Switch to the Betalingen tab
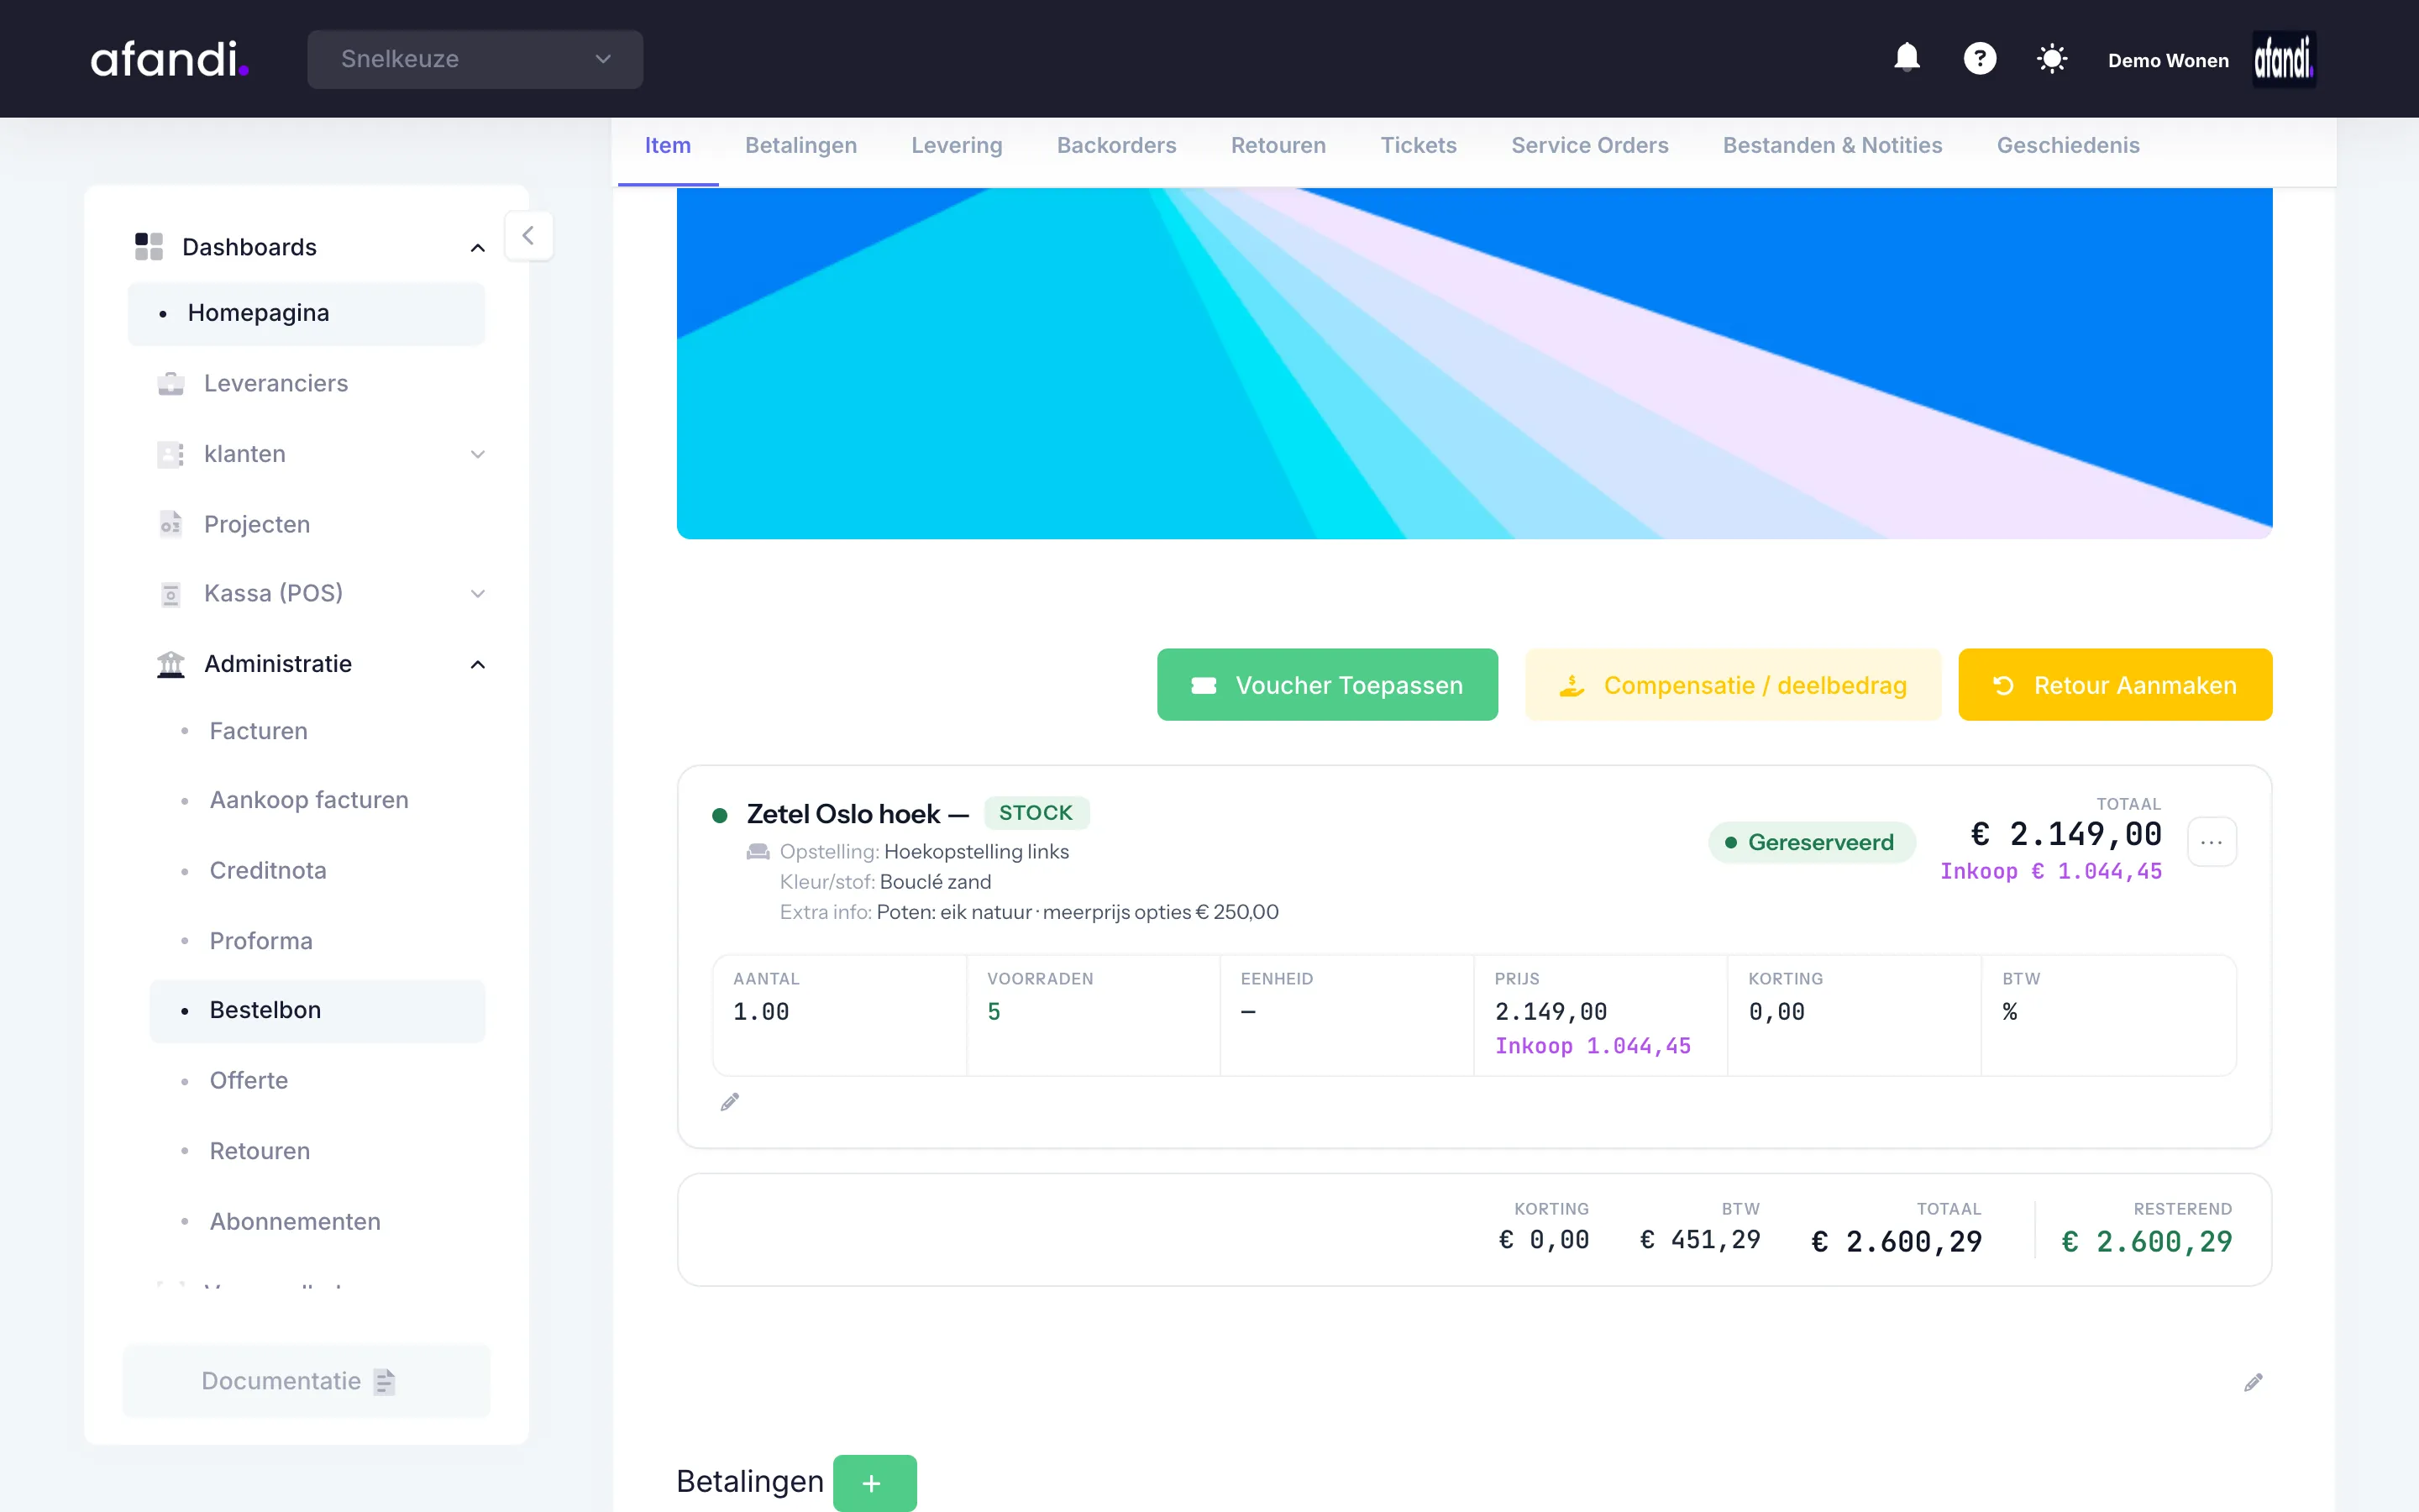This screenshot has width=2419, height=1512. pyautogui.click(x=800, y=146)
